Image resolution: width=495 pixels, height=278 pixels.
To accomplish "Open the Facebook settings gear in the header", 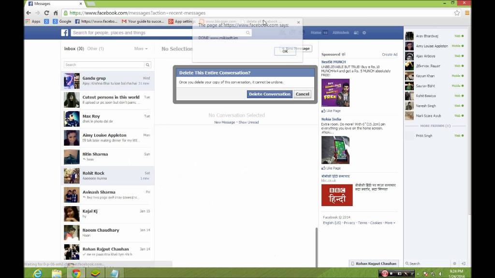I will [364, 33].
